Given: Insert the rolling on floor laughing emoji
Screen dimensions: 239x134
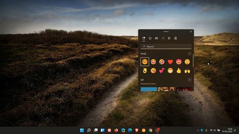Looking at the screenshot, I should click(162, 62).
